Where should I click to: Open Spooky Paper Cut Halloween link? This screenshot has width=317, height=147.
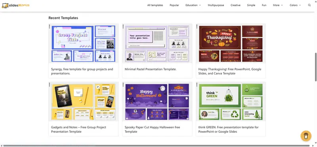click(x=152, y=130)
